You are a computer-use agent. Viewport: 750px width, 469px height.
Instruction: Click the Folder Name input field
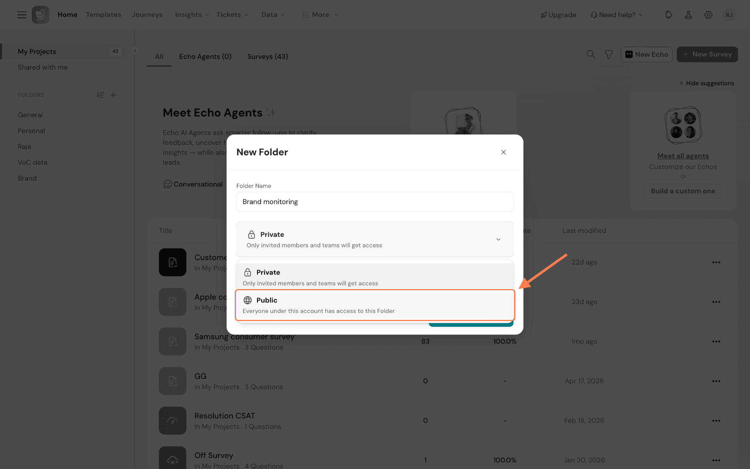pyautogui.click(x=375, y=202)
